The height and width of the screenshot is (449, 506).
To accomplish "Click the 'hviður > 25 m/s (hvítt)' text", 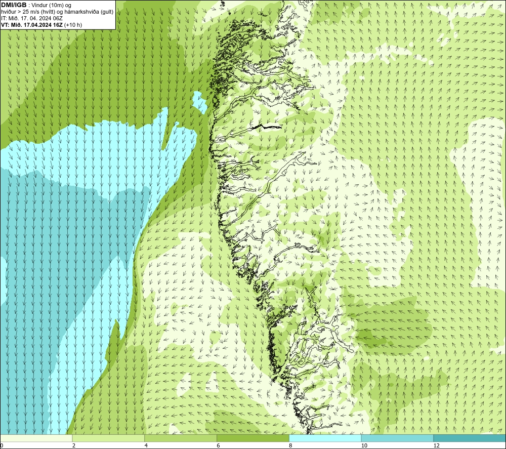I will 28,12.
